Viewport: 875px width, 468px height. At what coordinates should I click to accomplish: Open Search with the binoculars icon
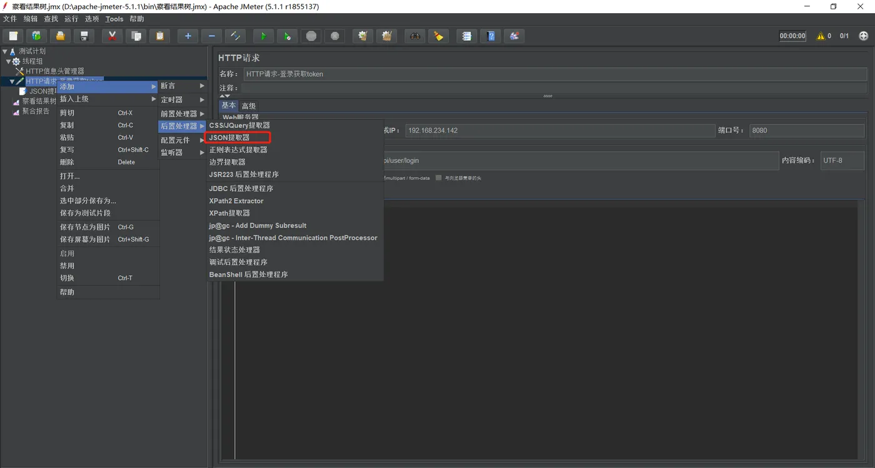(414, 36)
